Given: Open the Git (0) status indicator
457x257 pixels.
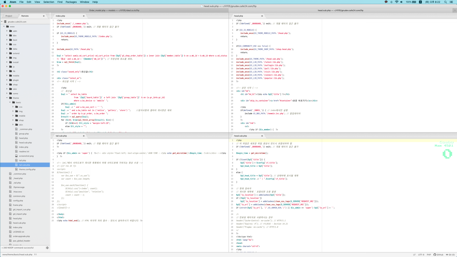Looking at the screenshot, I should 450,255.
